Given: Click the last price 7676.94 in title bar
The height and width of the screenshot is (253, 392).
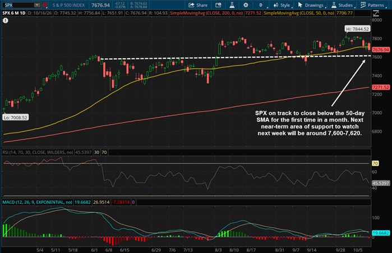Looking at the screenshot, I should point(100,5).
